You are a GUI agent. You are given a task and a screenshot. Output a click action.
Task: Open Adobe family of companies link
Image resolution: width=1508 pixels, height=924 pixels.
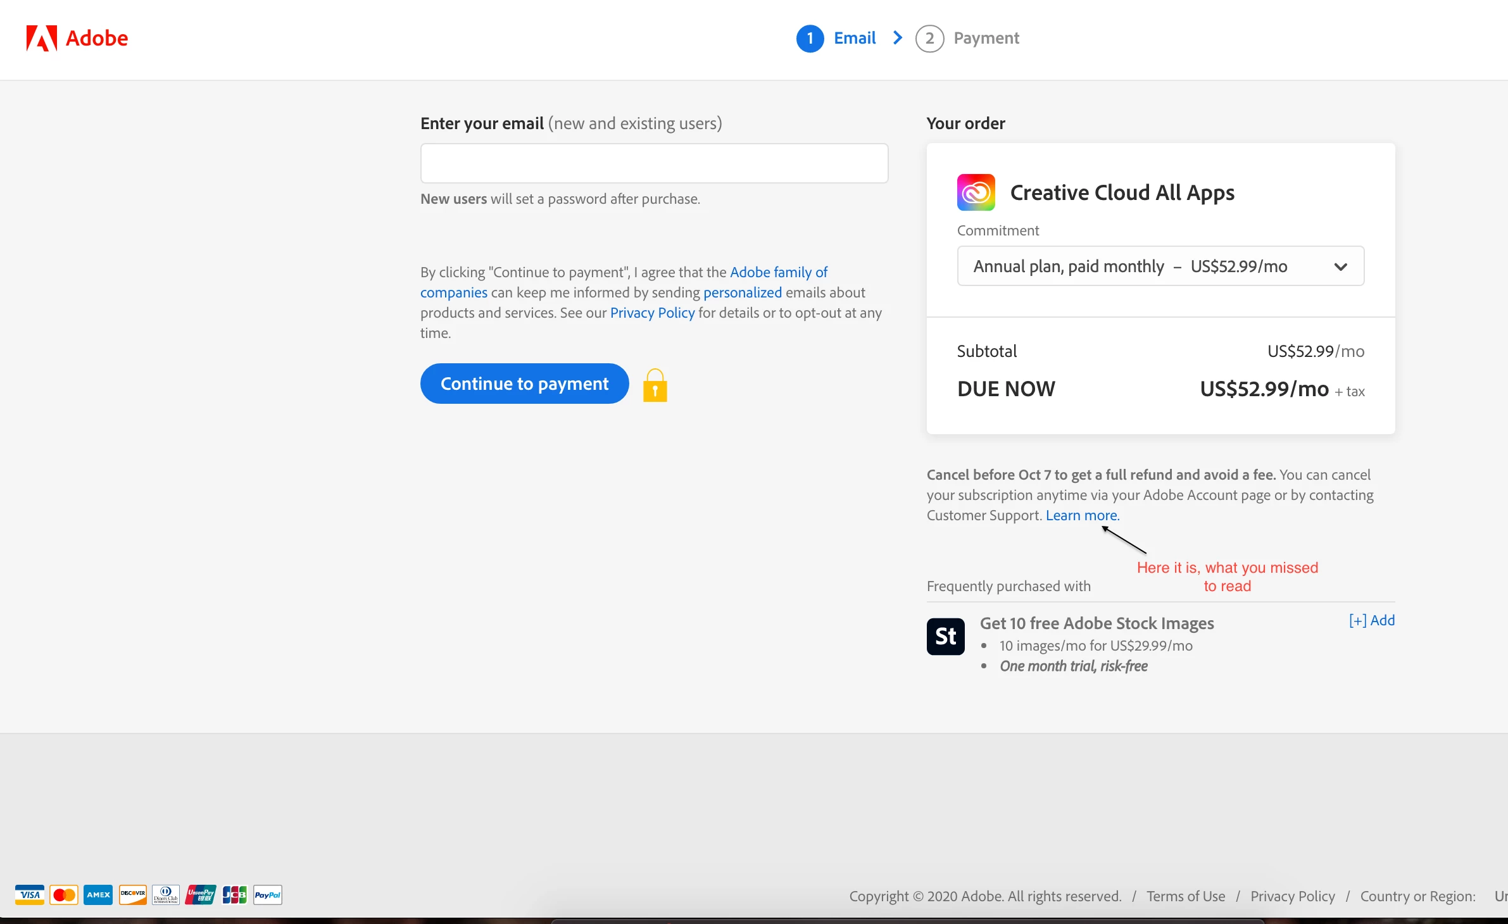click(778, 273)
